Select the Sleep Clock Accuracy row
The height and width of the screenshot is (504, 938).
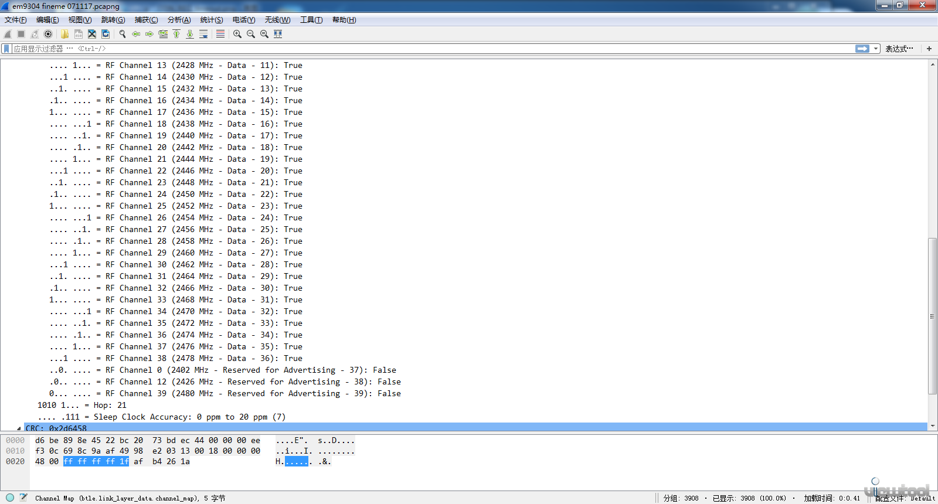pyautogui.click(x=161, y=417)
